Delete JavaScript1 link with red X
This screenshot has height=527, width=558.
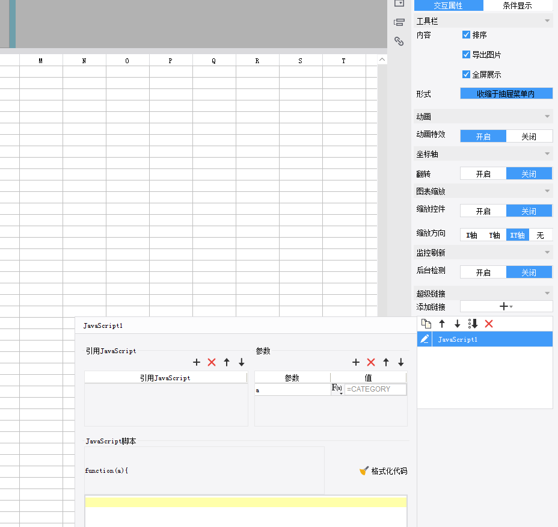pos(489,324)
